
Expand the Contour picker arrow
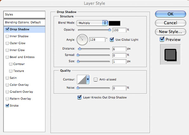pos(88,79)
